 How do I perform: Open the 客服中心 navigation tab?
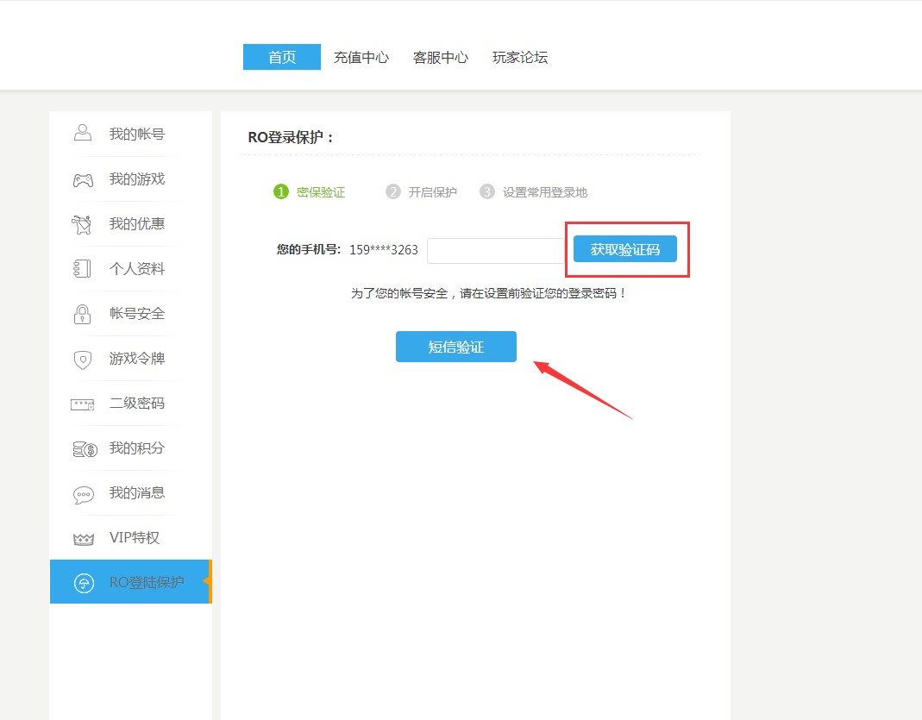[x=441, y=57]
